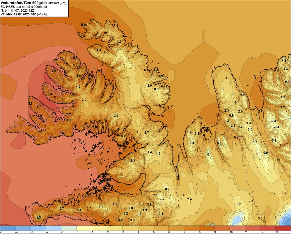Click the legend swatch between -5 and -4
The width and height of the screenshot is (291, 234).
tap(8, 228)
